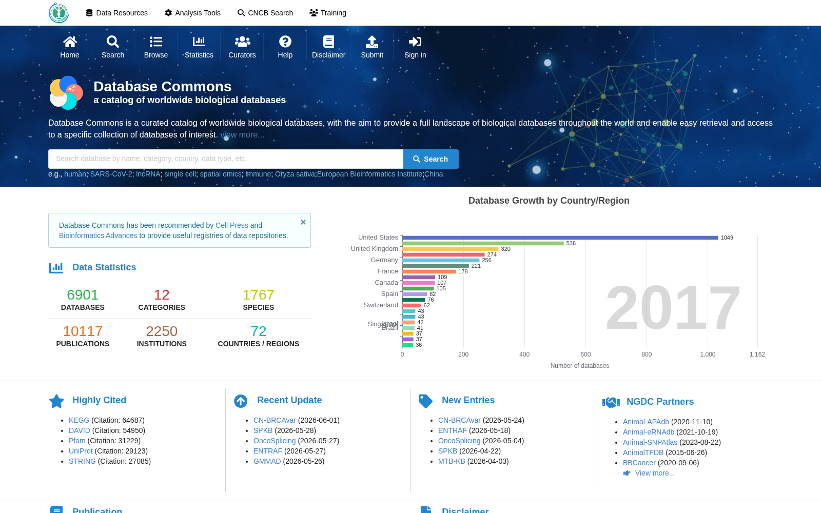Focus the database search input field
This screenshot has width=821, height=513.
pyautogui.click(x=226, y=159)
